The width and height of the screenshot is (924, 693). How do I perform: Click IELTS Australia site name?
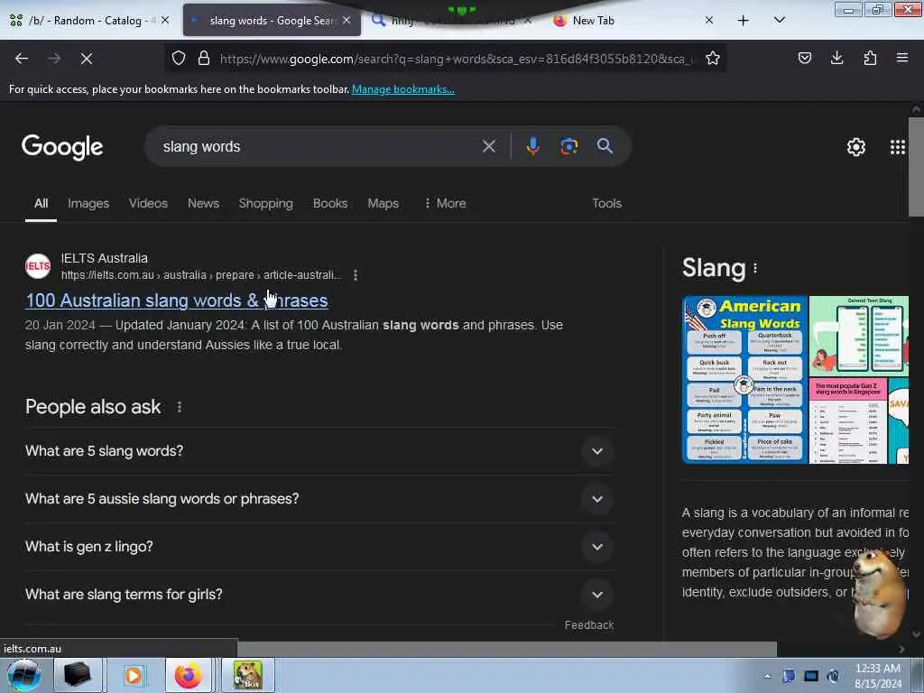pyautogui.click(x=105, y=258)
